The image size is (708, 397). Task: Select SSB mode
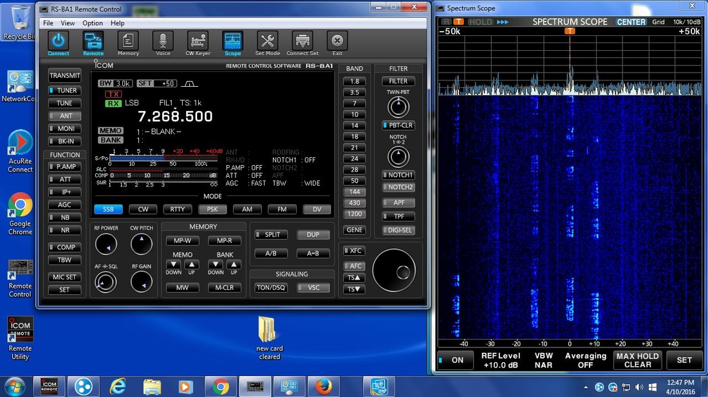coord(108,209)
